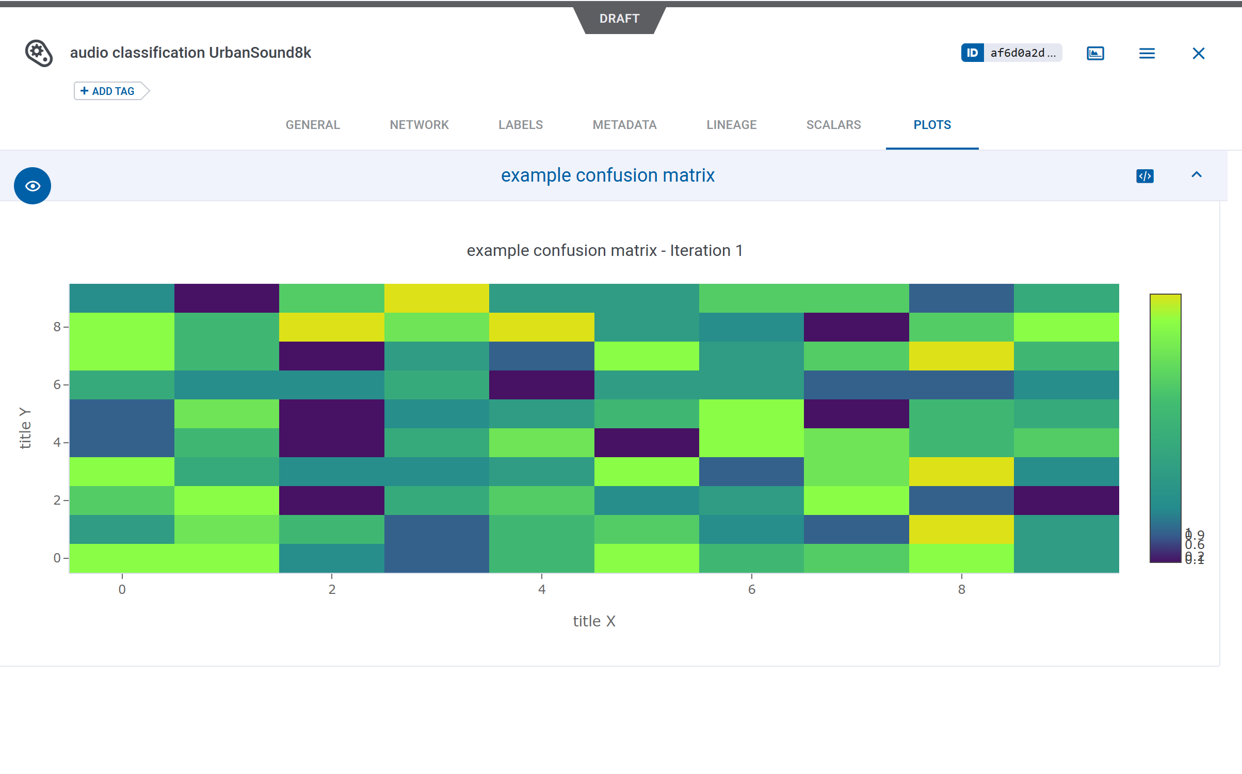Open the hamburger menu icon
The height and width of the screenshot is (774, 1242).
coord(1147,53)
